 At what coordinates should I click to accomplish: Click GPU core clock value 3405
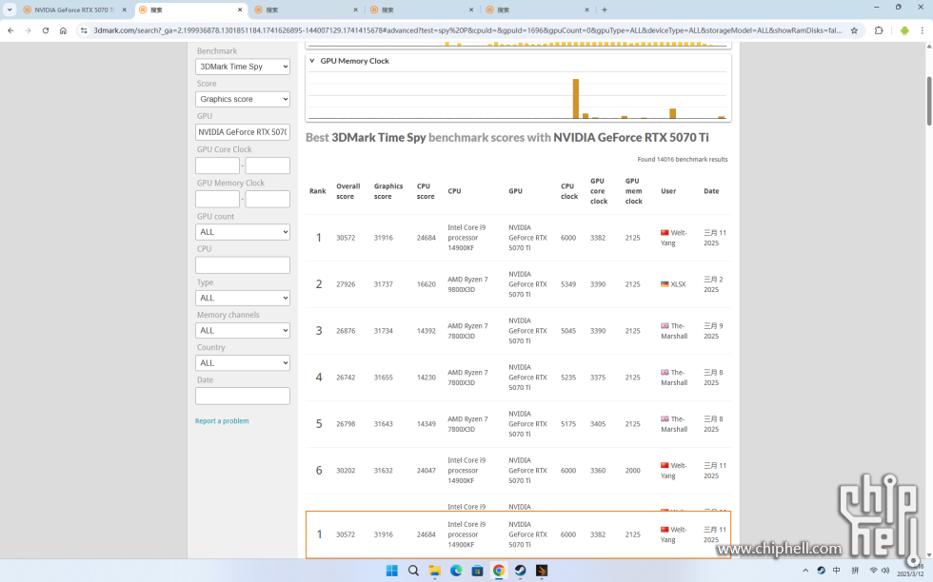598,424
